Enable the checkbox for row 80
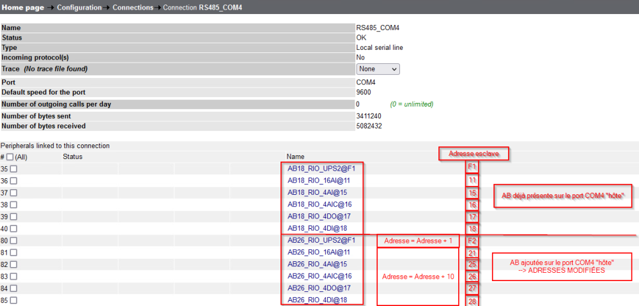 (x=13, y=241)
